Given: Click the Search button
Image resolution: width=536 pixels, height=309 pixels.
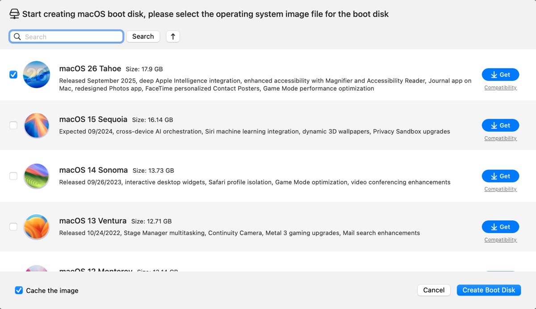Looking at the screenshot, I should pos(143,37).
